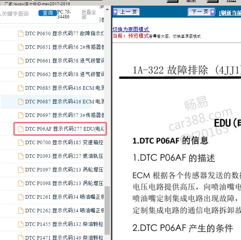241x240 pixels.
Task: Open DTC P1093 显示代码227 entry
Action: pyautogui.click(x=64, y=156)
